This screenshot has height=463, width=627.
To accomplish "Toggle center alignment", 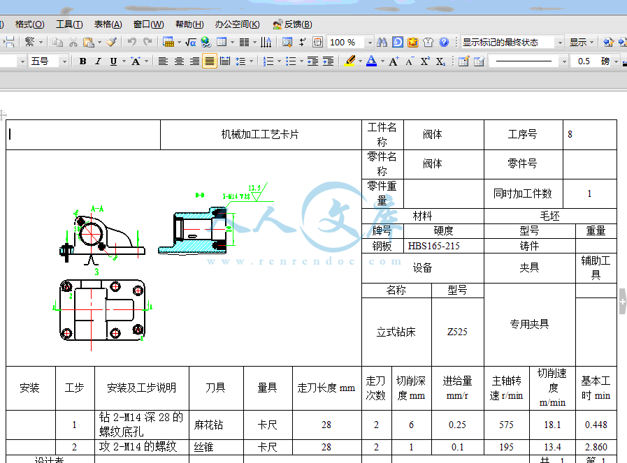I will point(179,61).
